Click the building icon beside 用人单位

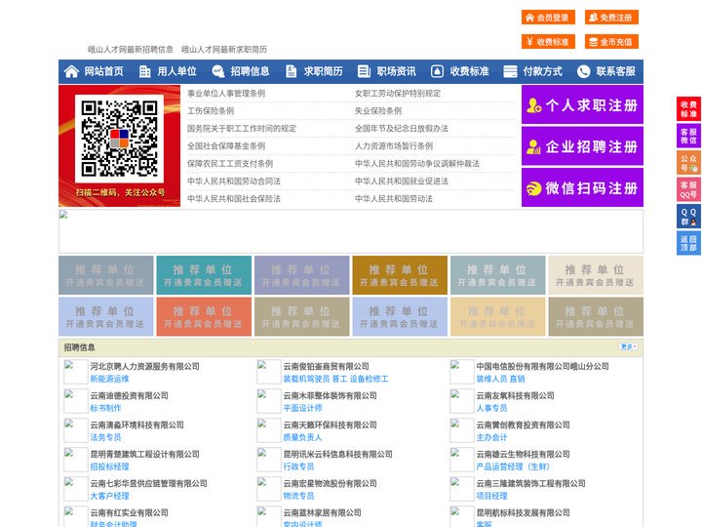tap(144, 71)
